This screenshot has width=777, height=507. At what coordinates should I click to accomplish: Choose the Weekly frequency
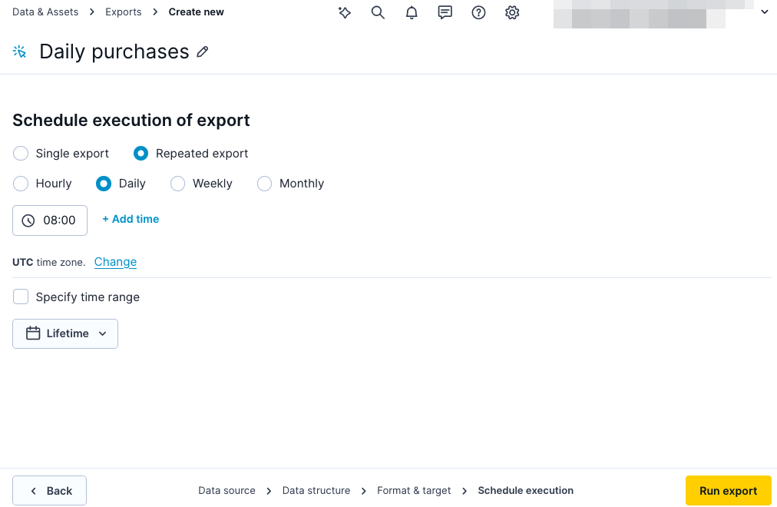[177, 184]
